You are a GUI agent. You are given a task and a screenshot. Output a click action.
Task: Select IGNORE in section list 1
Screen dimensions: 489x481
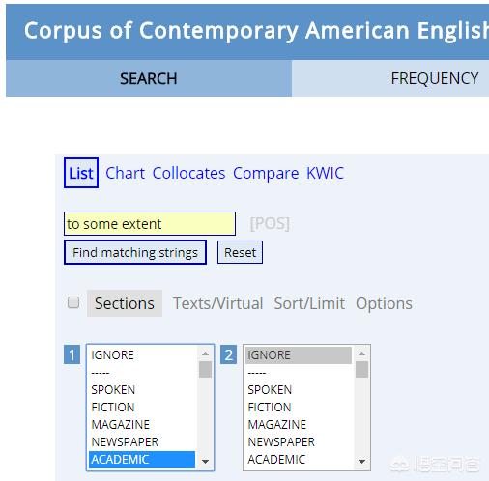coord(142,354)
